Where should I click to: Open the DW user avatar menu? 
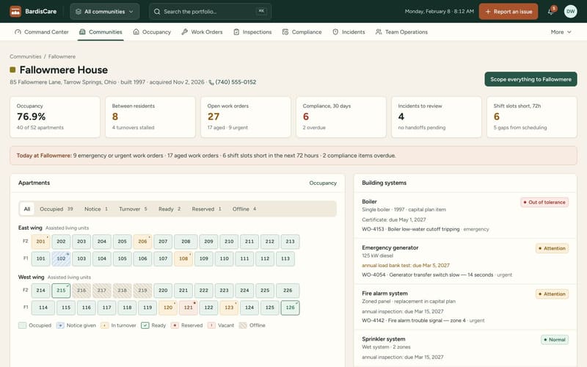[x=570, y=11]
